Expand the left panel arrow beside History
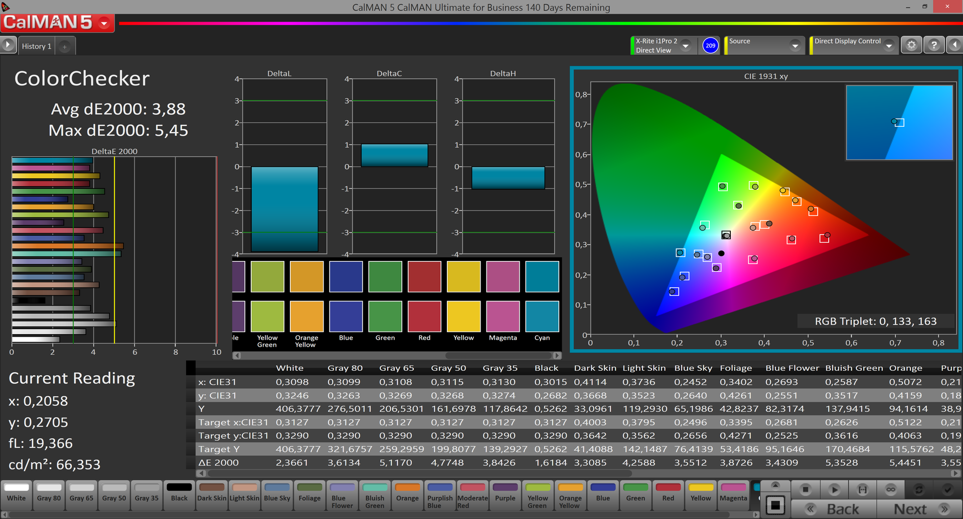 click(8, 45)
